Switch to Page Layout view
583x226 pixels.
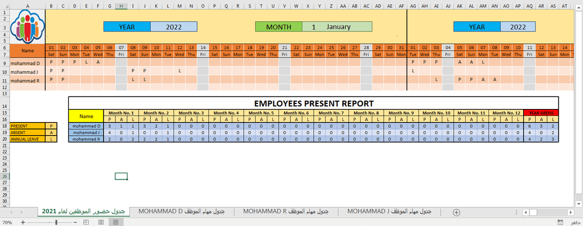tap(101, 222)
